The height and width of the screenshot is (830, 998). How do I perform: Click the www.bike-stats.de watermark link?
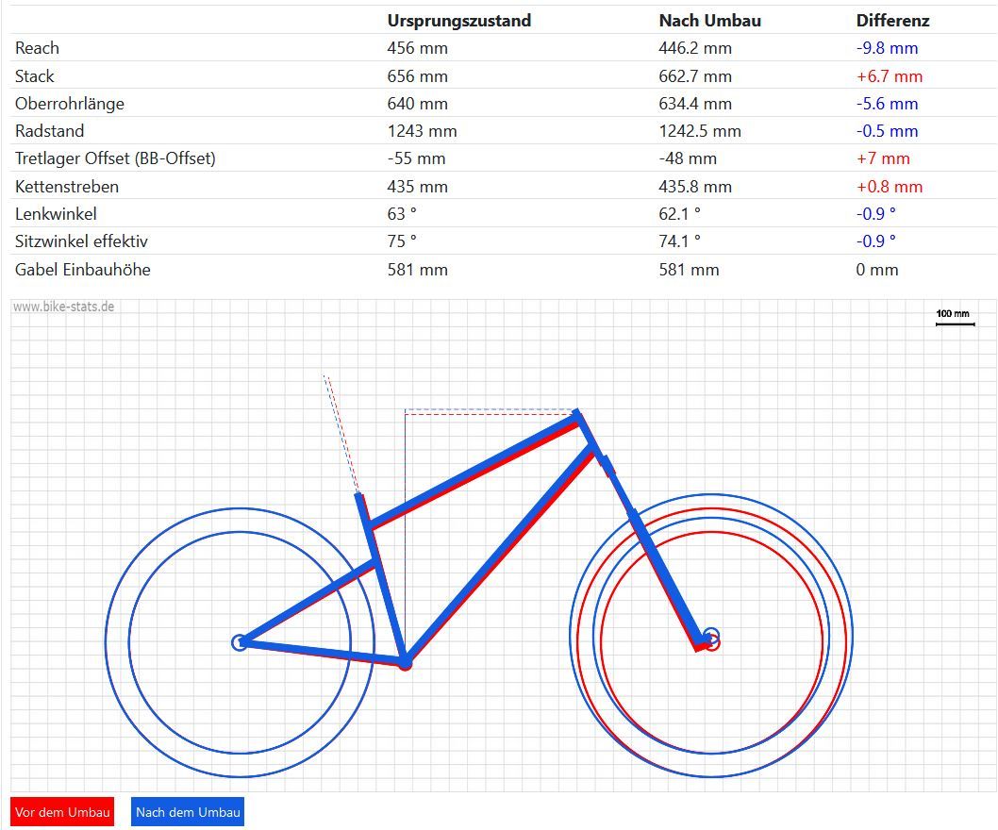tap(63, 307)
